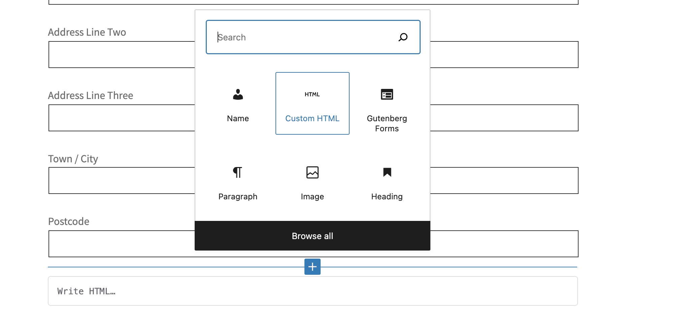Click the blue plus block inserter
Image resolution: width=687 pixels, height=330 pixels.
[312, 266]
